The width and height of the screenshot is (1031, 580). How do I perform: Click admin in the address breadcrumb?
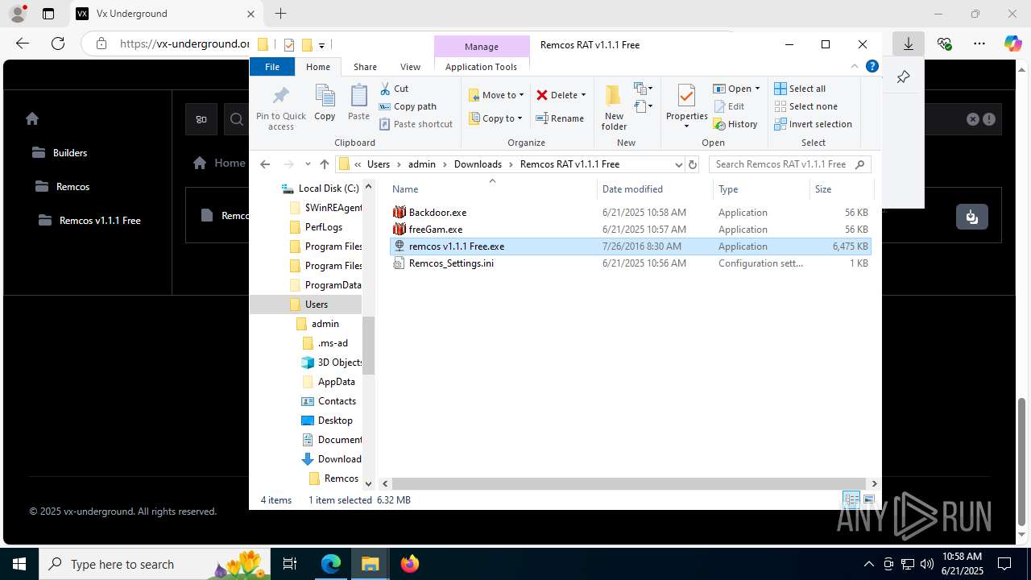[x=421, y=164]
